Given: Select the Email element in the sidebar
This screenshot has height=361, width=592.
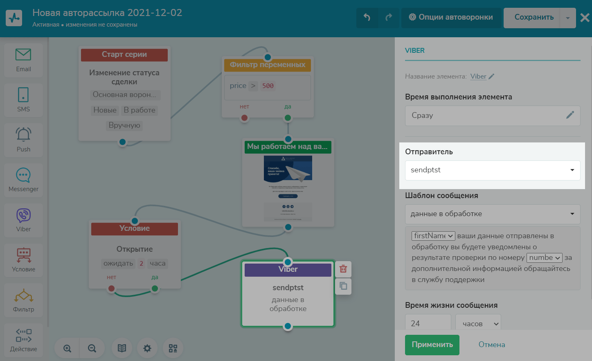Looking at the screenshot, I should coord(23,60).
